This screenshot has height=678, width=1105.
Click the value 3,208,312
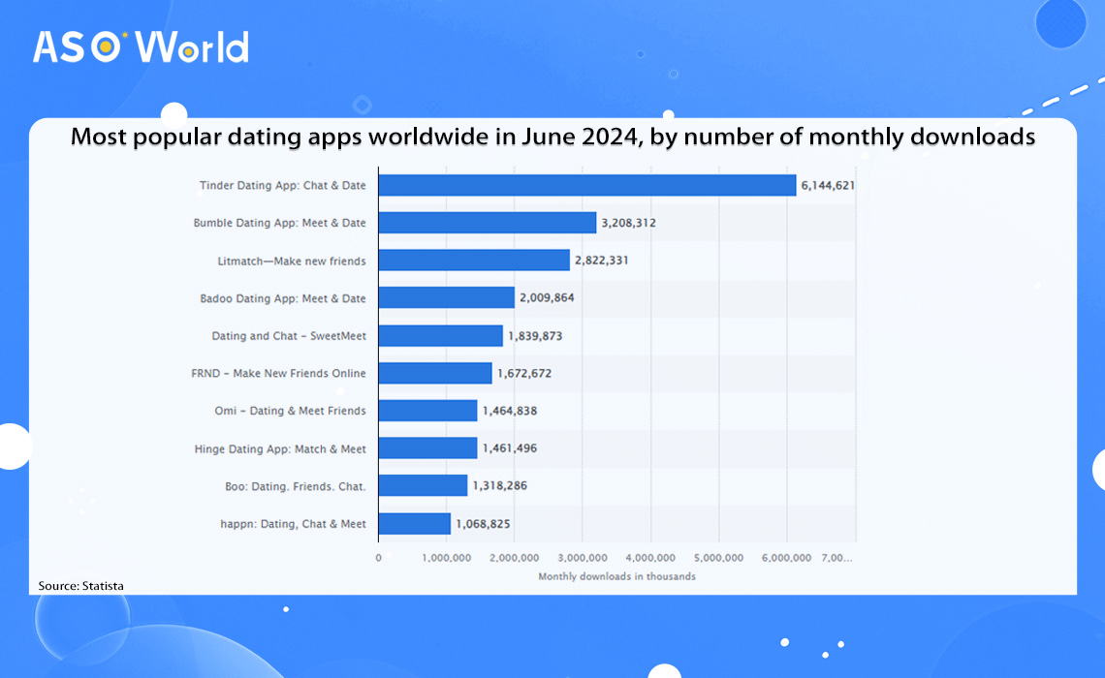629,223
